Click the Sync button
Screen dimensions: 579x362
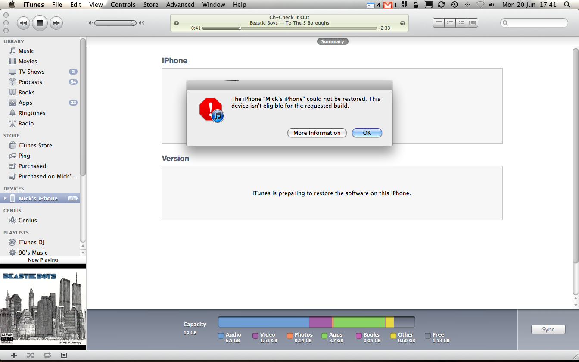(x=548, y=329)
